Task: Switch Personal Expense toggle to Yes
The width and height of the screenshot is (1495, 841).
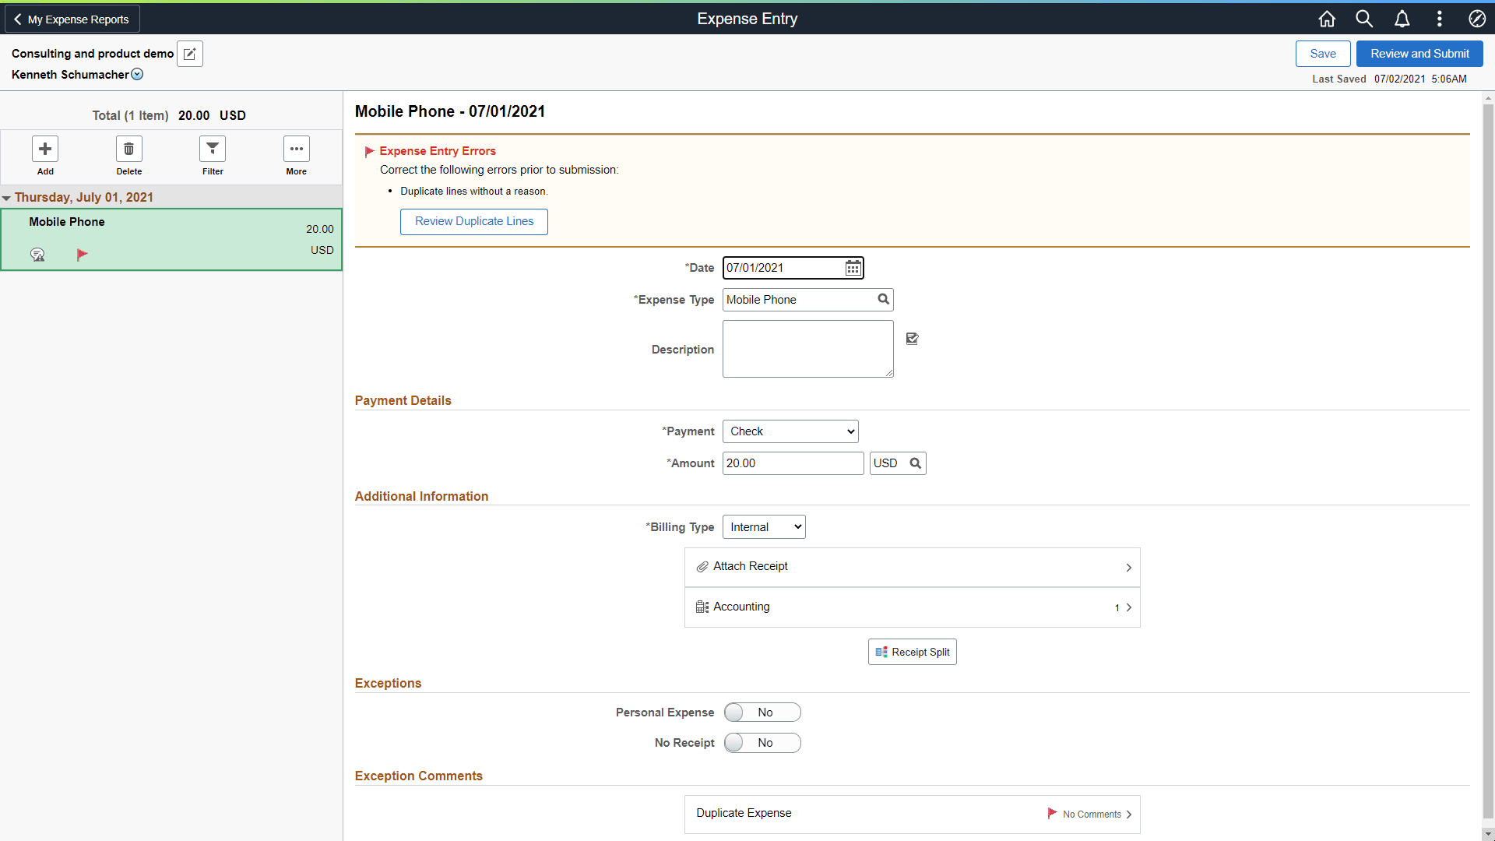Action: pyautogui.click(x=762, y=712)
